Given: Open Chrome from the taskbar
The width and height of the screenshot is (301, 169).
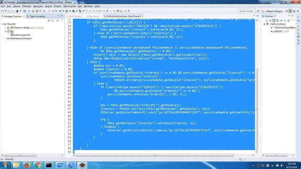Looking at the screenshot, I should click(38, 165).
